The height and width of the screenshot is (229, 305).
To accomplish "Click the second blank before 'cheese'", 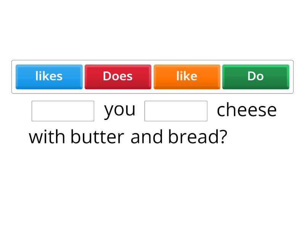I will coord(176,110).
